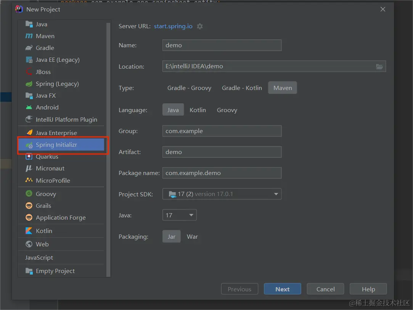Select Micronaut generator in the list
The height and width of the screenshot is (310, 413).
click(x=61, y=168)
